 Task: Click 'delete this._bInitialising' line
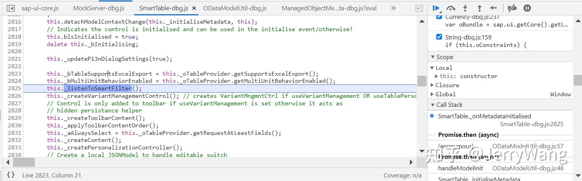[x=93, y=44]
